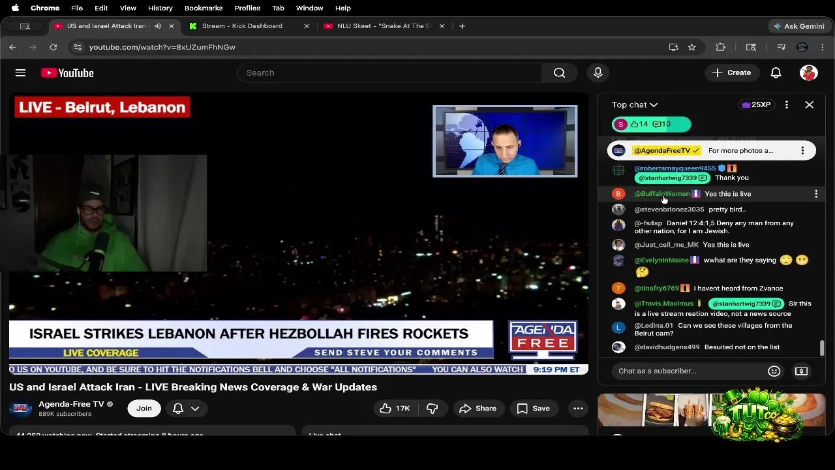Dislike the video with thumbs down
The height and width of the screenshot is (470, 835).
coord(432,409)
